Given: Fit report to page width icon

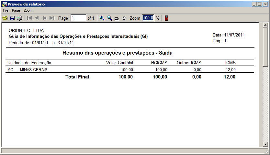Looking at the screenshot, I should (x=117, y=18).
